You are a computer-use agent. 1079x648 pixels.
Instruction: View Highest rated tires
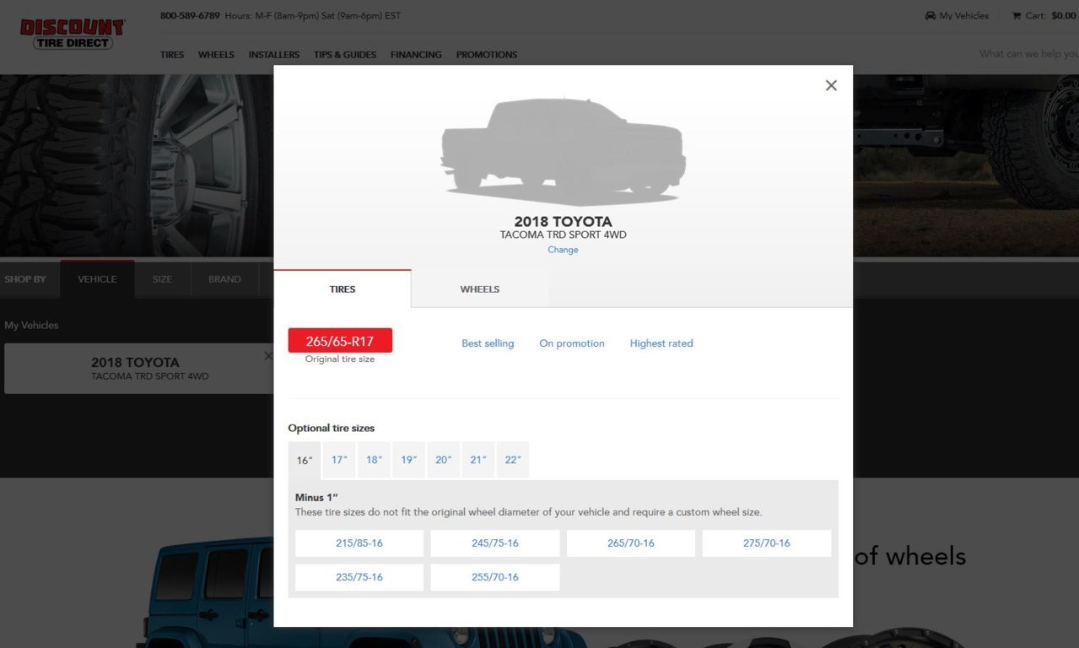[x=661, y=343]
